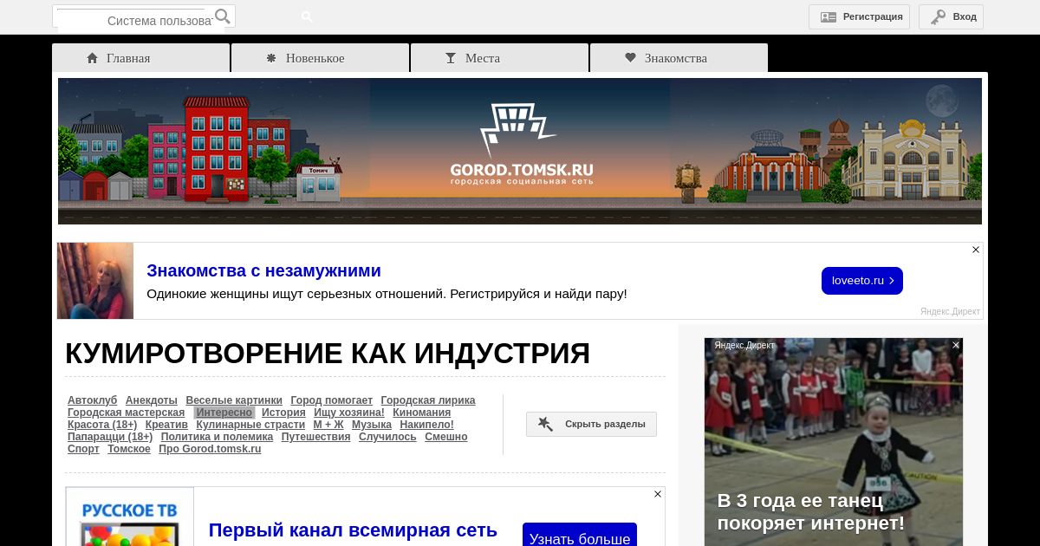Open the Ищу хозяина! section
The height and width of the screenshot is (546, 1040).
click(x=349, y=413)
